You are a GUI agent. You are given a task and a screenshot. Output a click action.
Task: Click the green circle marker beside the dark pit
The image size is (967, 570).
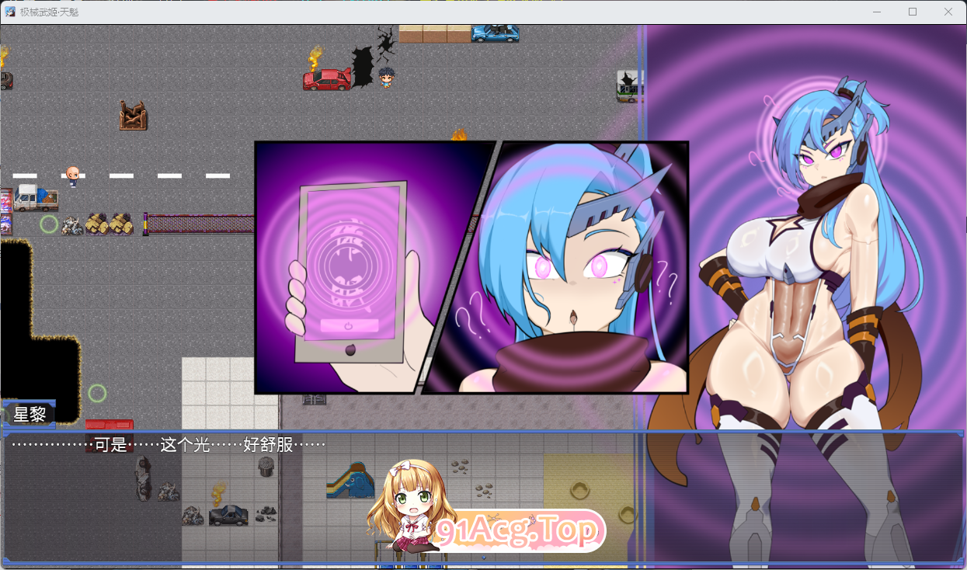pos(97,393)
